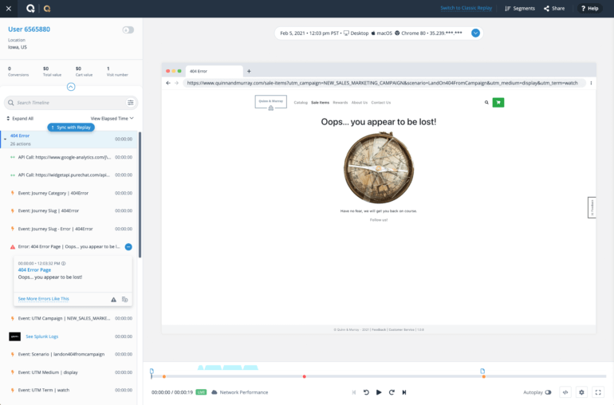The height and width of the screenshot is (405, 614).
Task: Click the orange Q logo icon
Action: 47,9
